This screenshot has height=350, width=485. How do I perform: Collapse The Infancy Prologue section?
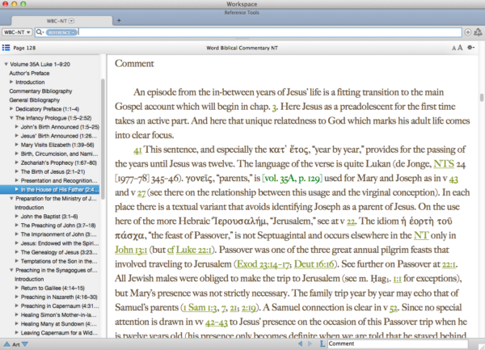(11, 118)
